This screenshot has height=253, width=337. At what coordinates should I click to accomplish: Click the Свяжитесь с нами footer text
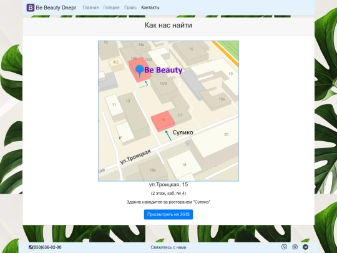pyautogui.click(x=168, y=247)
